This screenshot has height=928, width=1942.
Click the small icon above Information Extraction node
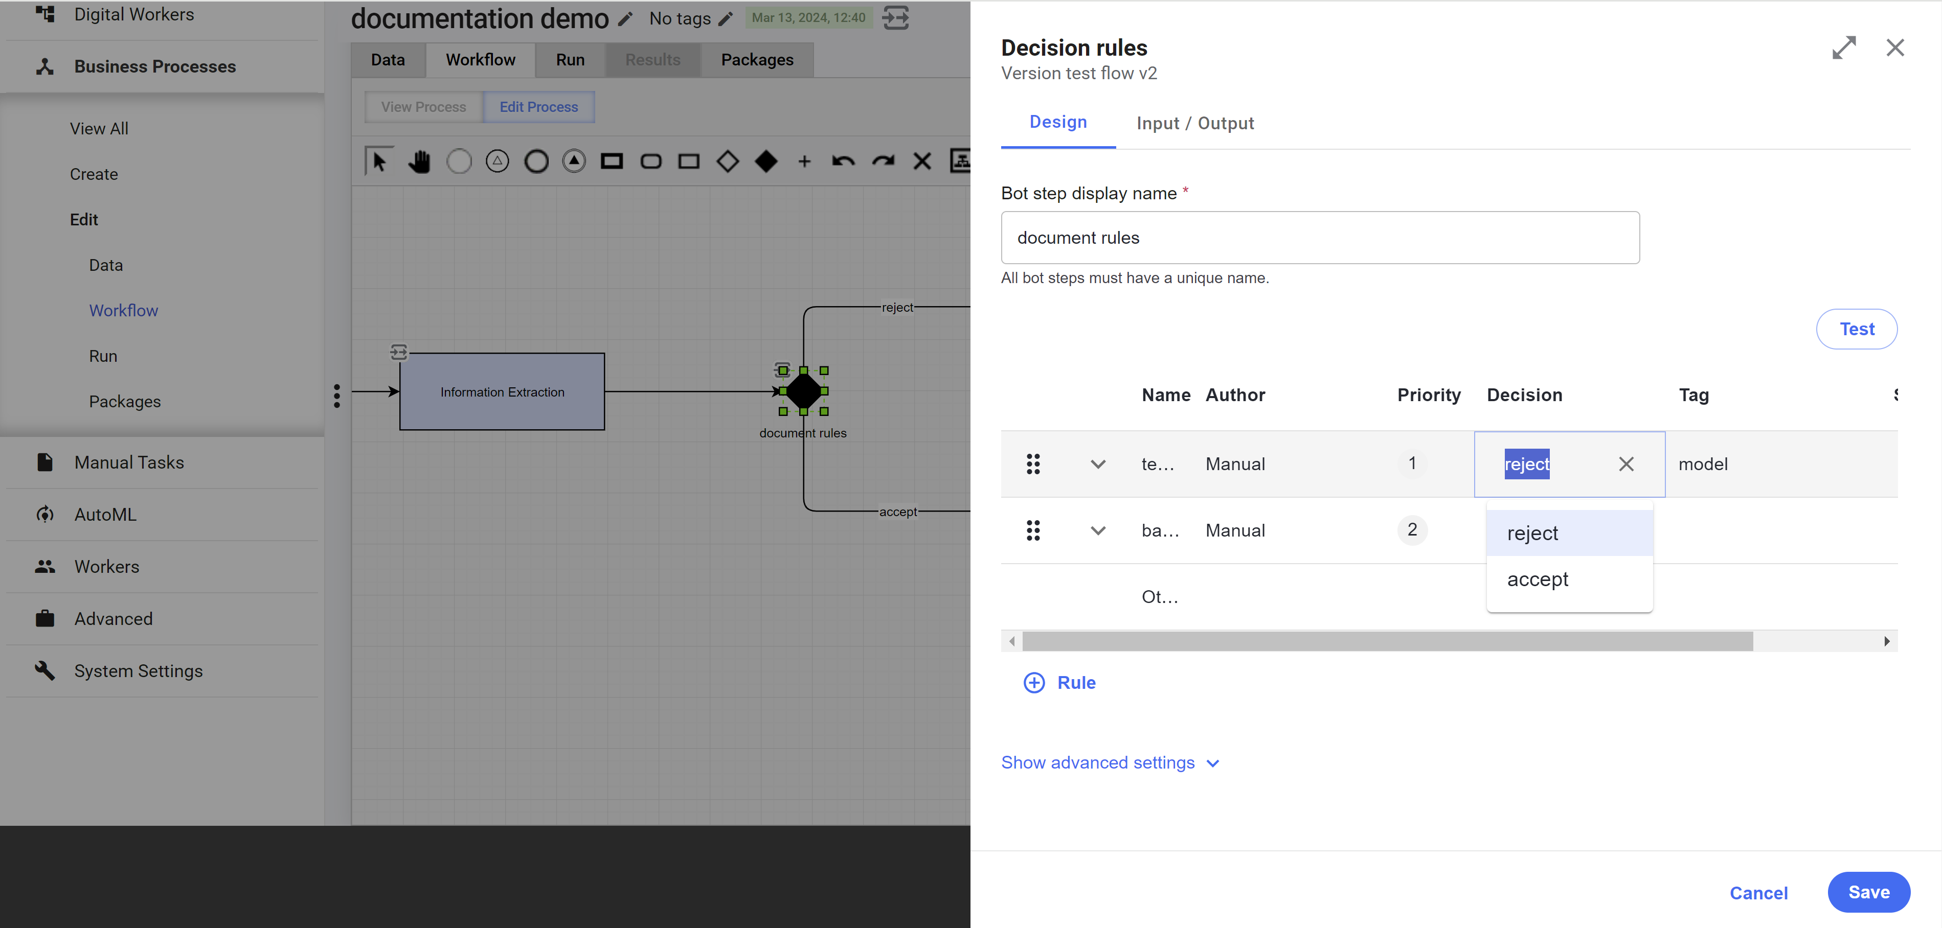click(399, 352)
